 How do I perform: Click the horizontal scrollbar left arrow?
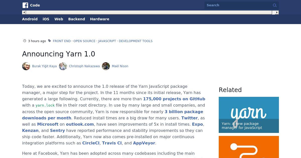24,12
